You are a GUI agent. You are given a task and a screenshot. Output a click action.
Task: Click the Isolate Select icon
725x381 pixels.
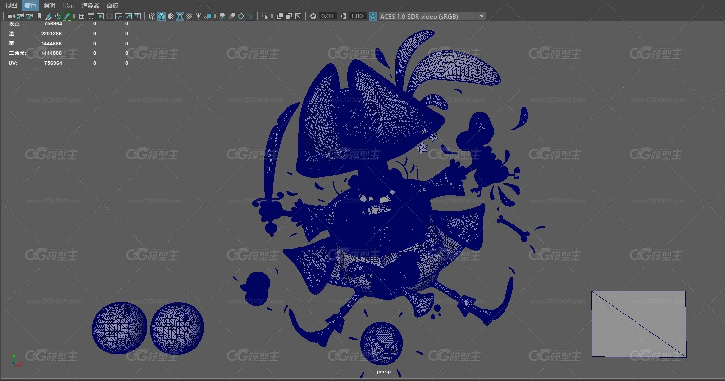click(265, 16)
